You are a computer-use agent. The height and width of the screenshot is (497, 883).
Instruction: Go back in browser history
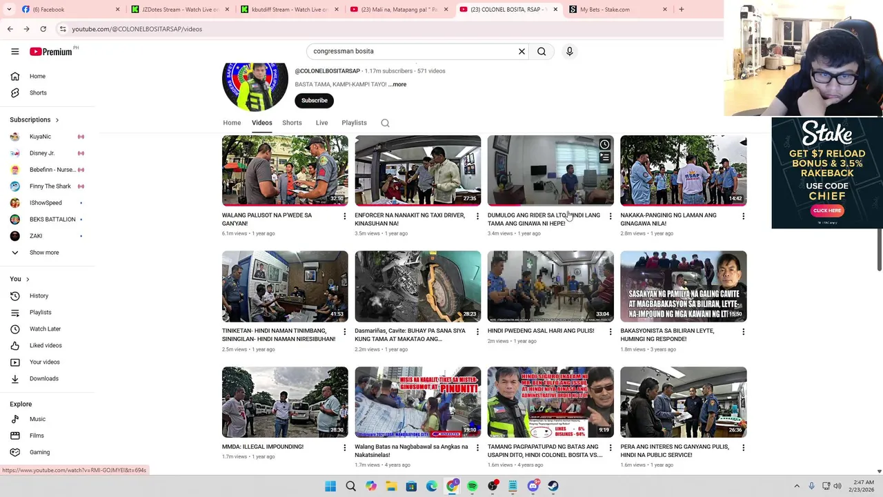pyautogui.click(x=10, y=29)
